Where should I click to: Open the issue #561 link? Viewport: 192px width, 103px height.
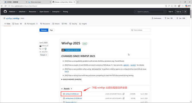pos(67,71)
